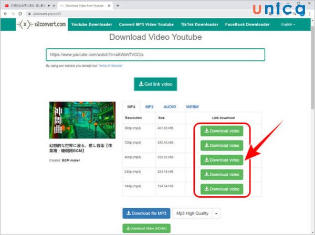Open the Terms of Service link
Viewport: 315px width, 235px height.
pyautogui.click(x=110, y=66)
